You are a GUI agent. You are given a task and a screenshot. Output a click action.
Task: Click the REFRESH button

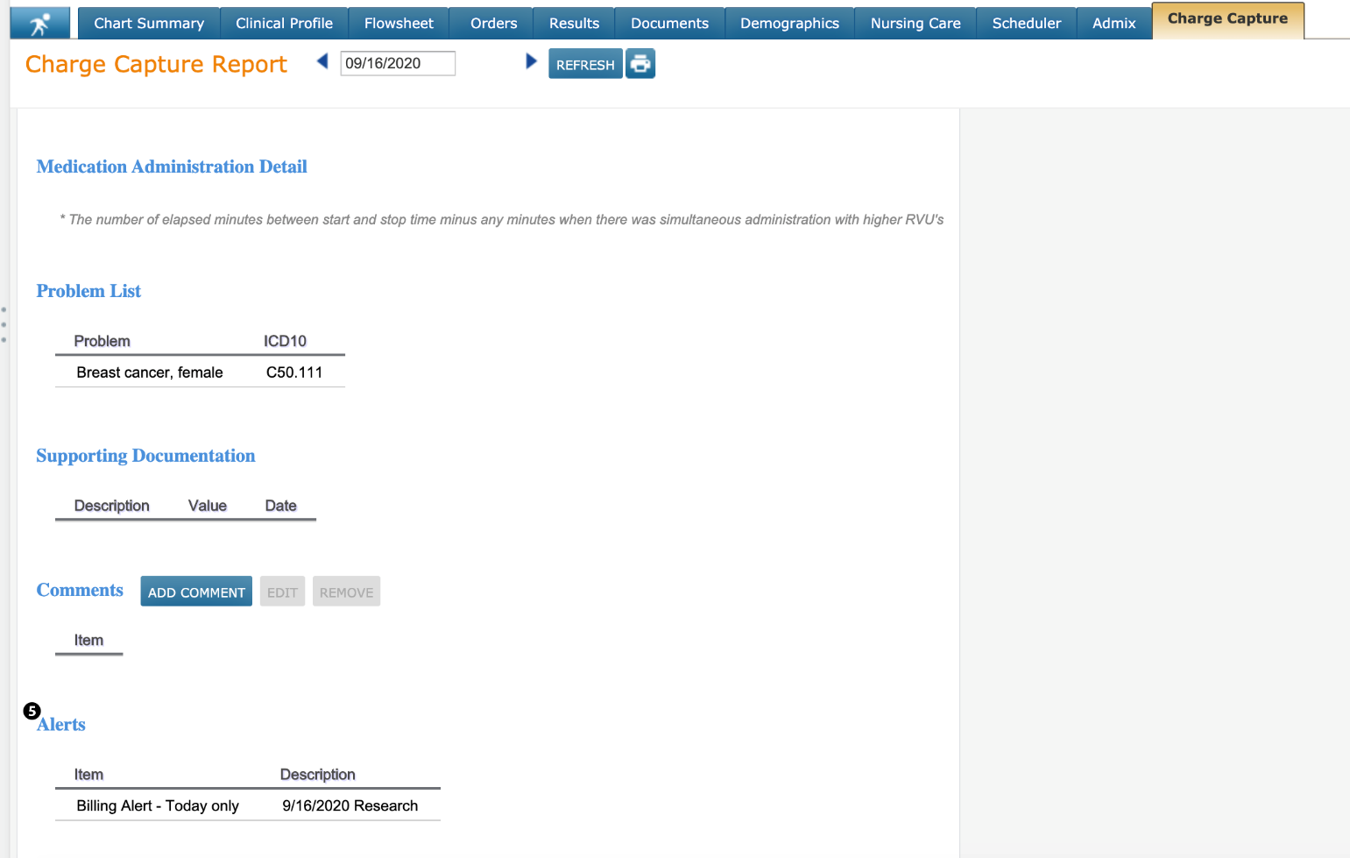(x=585, y=64)
